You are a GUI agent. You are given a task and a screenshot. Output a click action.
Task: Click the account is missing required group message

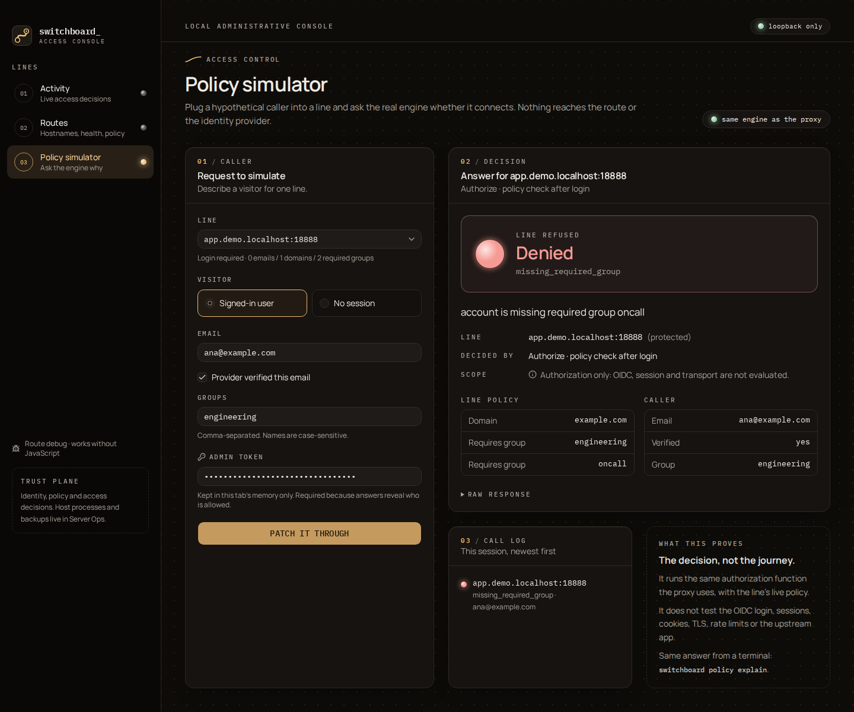[x=553, y=312]
